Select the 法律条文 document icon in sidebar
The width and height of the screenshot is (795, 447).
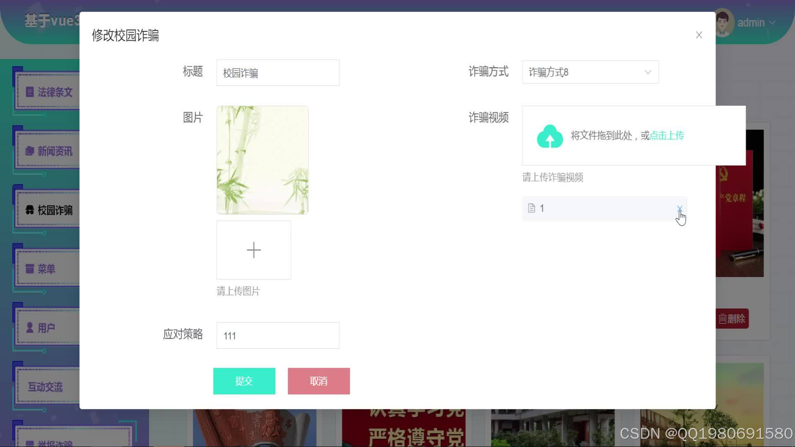tap(29, 92)
